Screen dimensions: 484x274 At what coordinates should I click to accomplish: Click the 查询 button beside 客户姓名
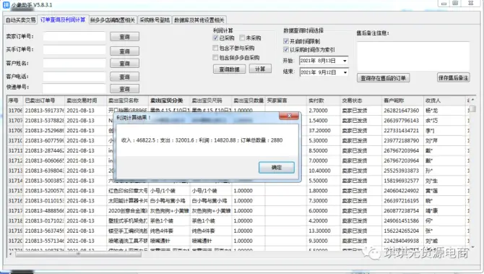(x=125, y=64)
